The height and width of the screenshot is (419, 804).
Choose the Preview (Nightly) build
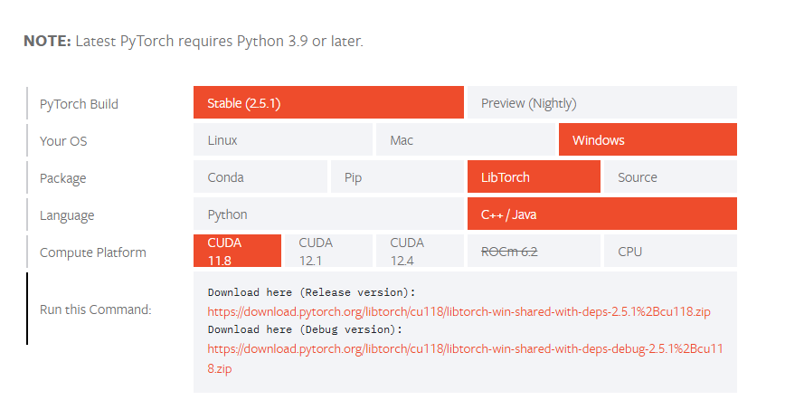(602, 102)
